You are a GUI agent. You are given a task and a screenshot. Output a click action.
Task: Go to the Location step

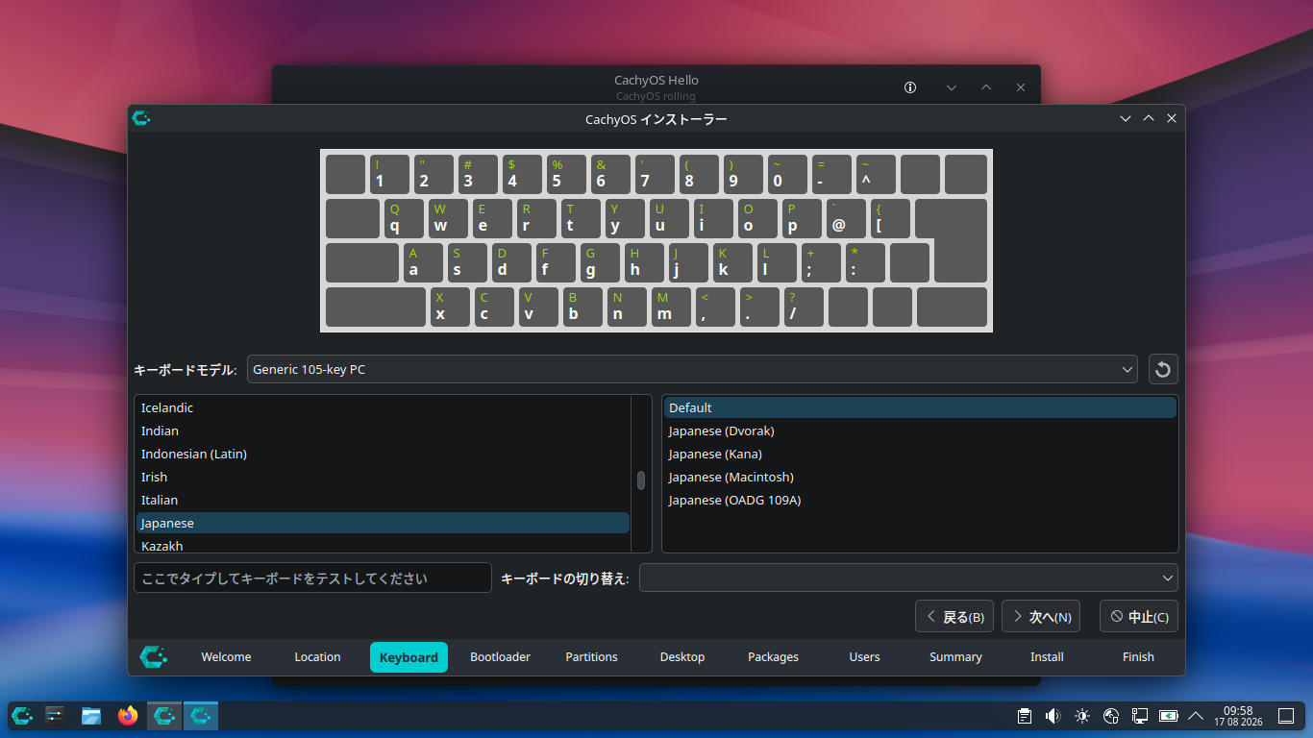(x=317, y=657)
